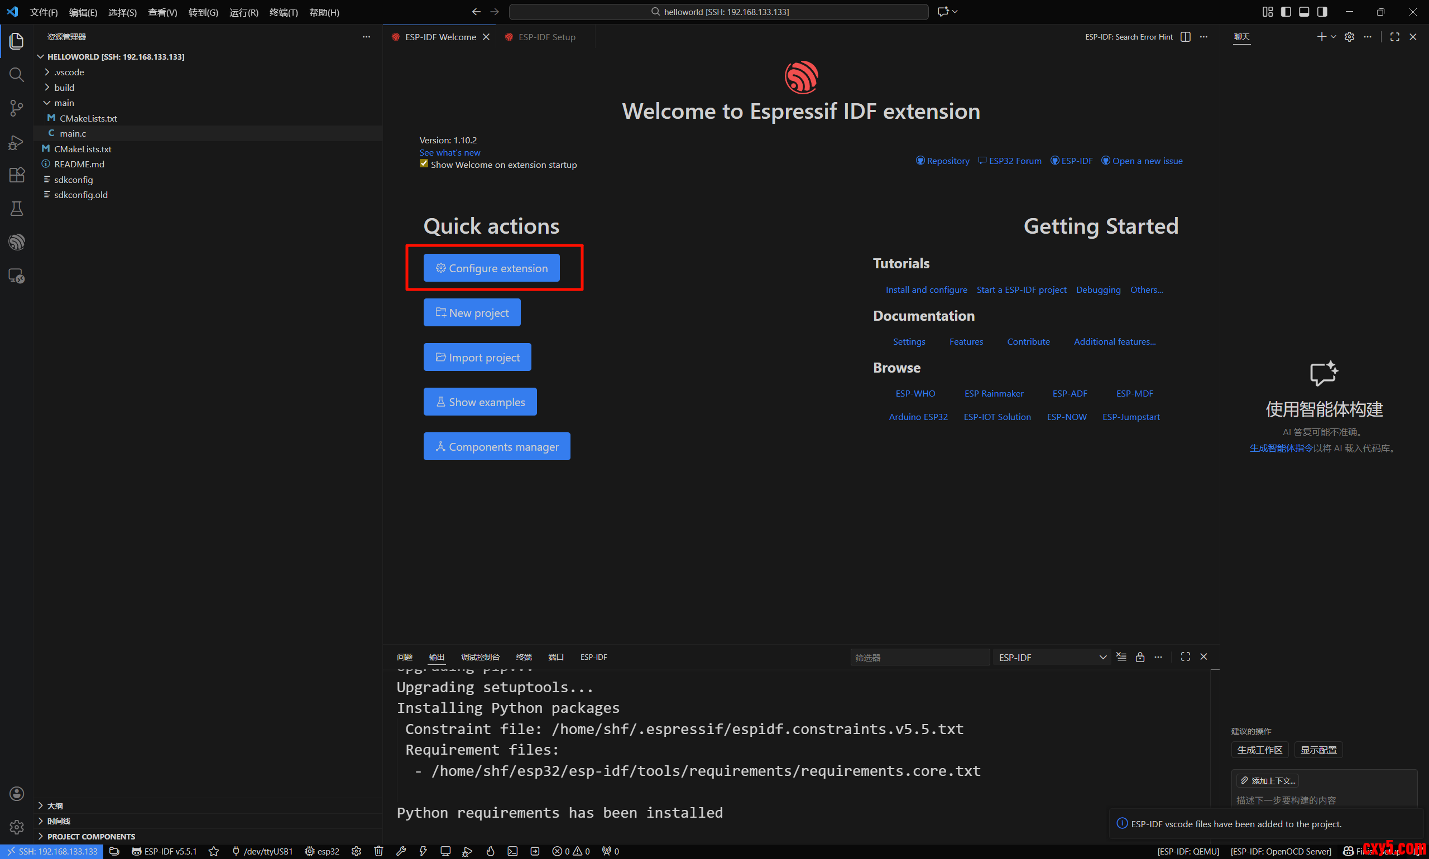The height and width of the screenshot is (859, 1429).
Task: Open the Extensions view in activity bar
Action: [16, 175]
